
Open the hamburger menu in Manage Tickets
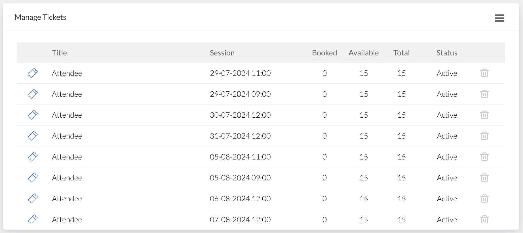(x=499, y=18)
